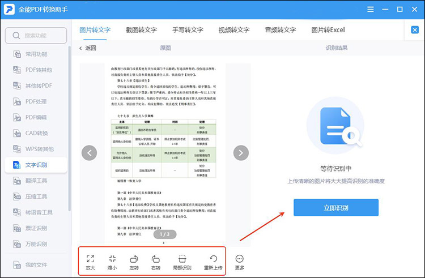
Task: Switch to 手写转文字 tab
Action: (188, 30)
